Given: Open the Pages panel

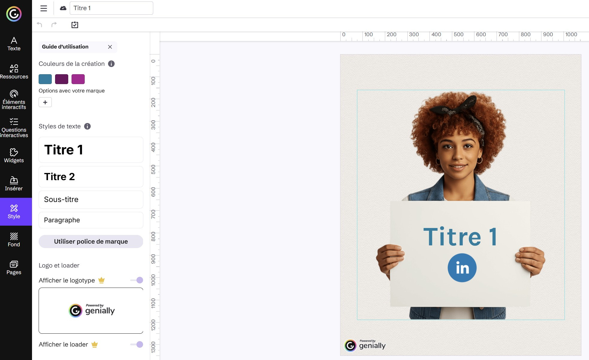Looking at the screenshot, I should (x=14, y=268).
